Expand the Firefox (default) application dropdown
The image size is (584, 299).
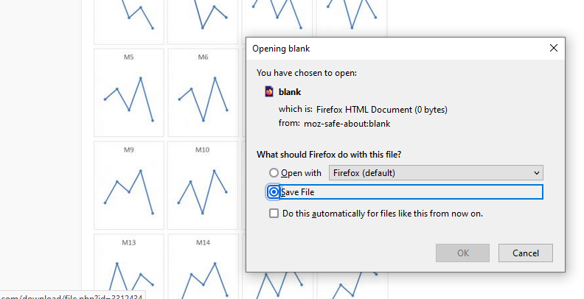(436, 173)
